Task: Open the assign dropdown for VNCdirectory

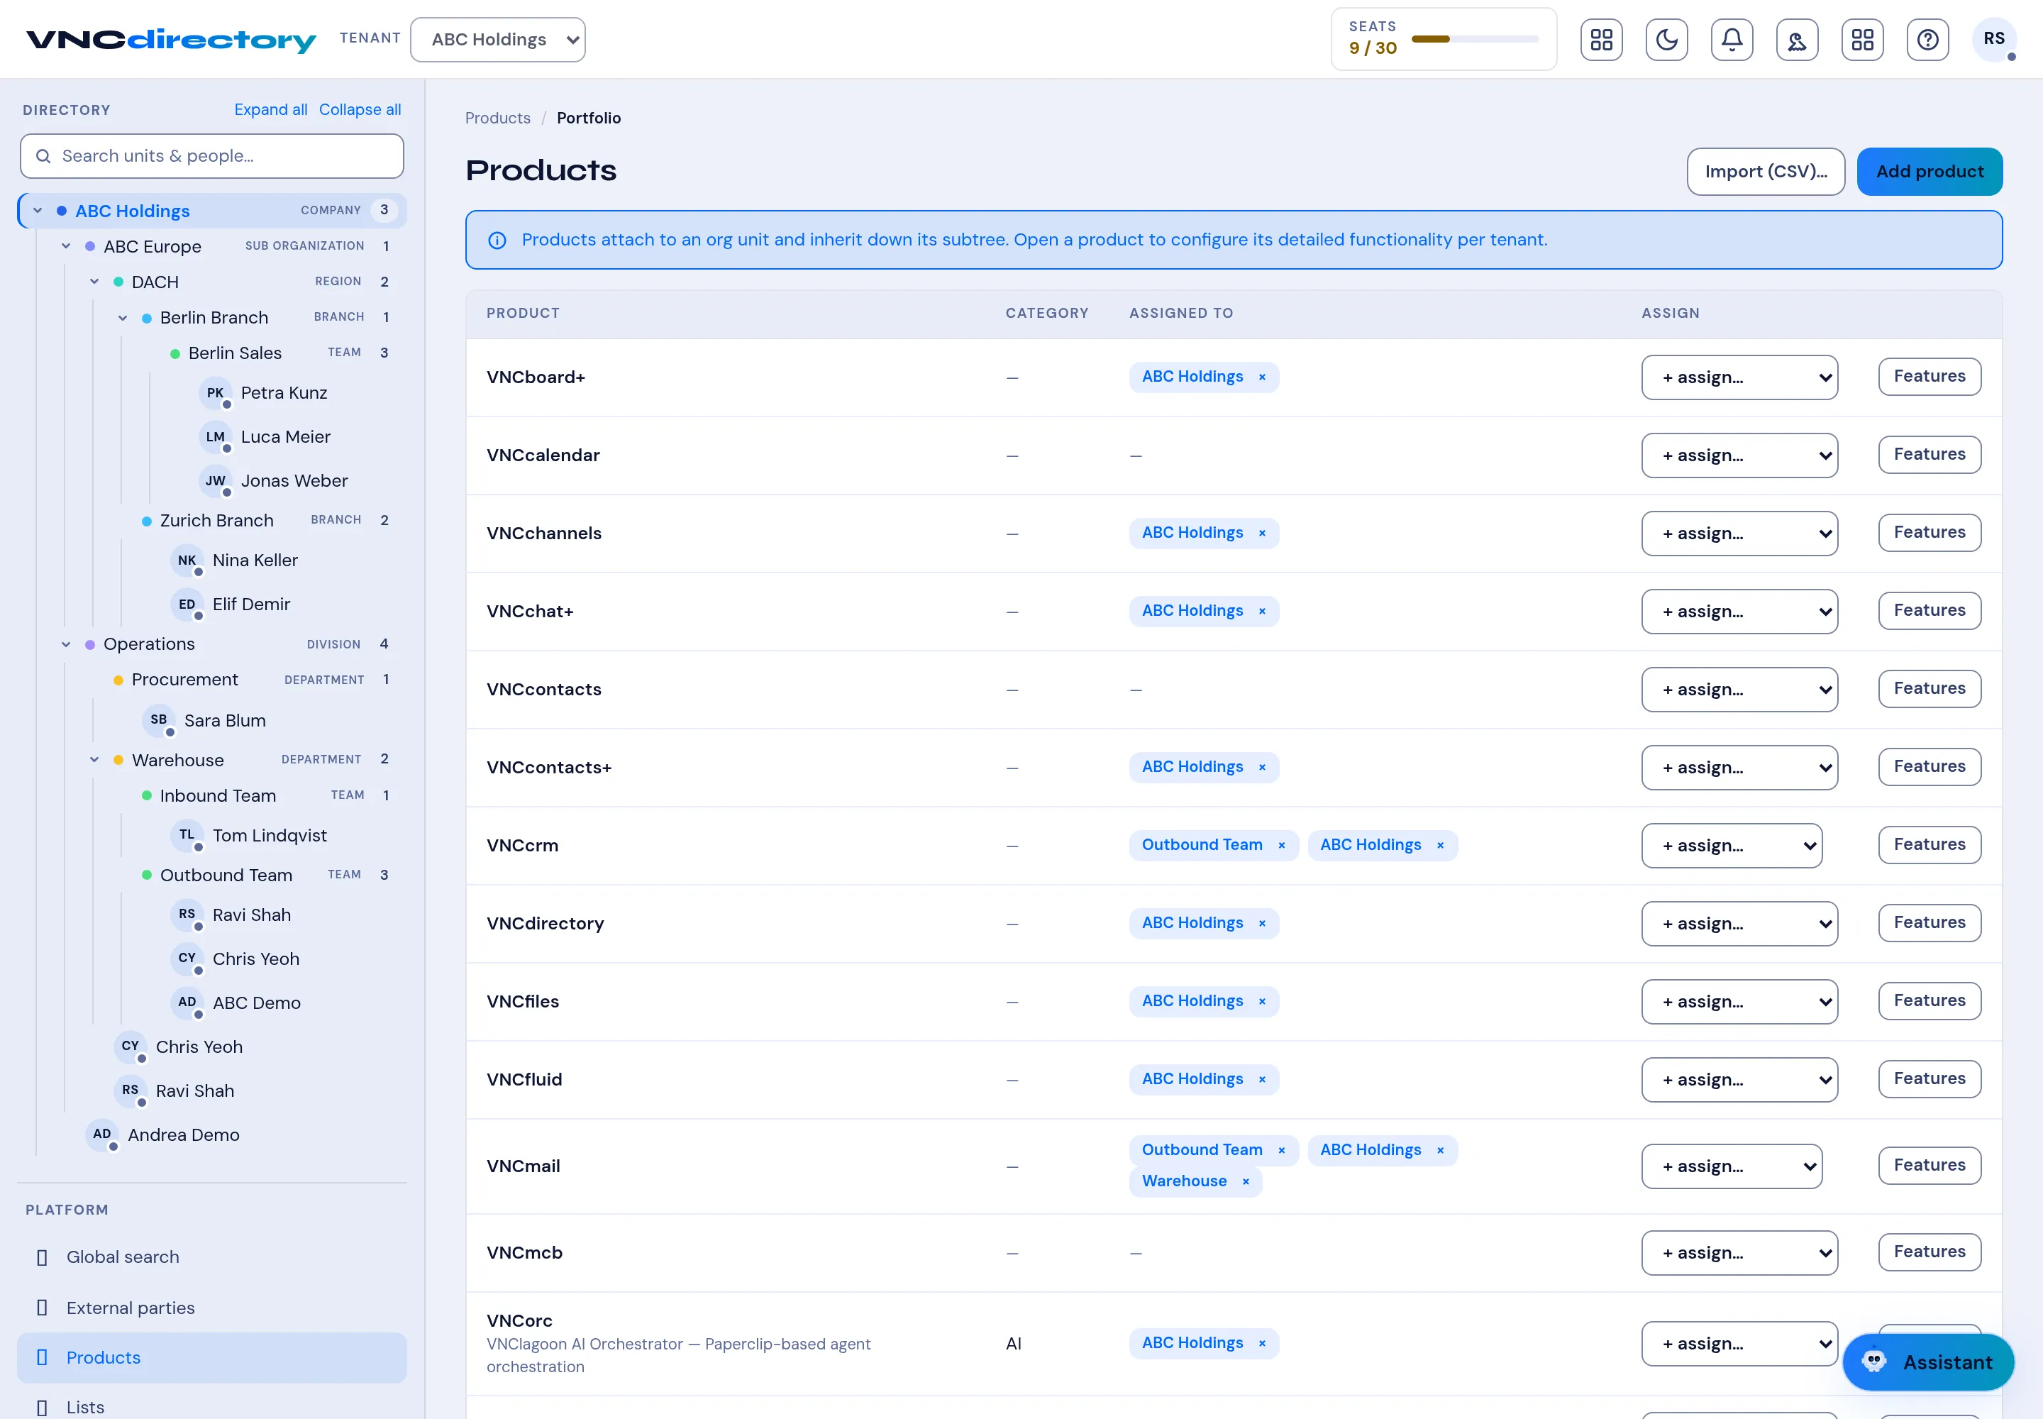Action: (1739, 924)
